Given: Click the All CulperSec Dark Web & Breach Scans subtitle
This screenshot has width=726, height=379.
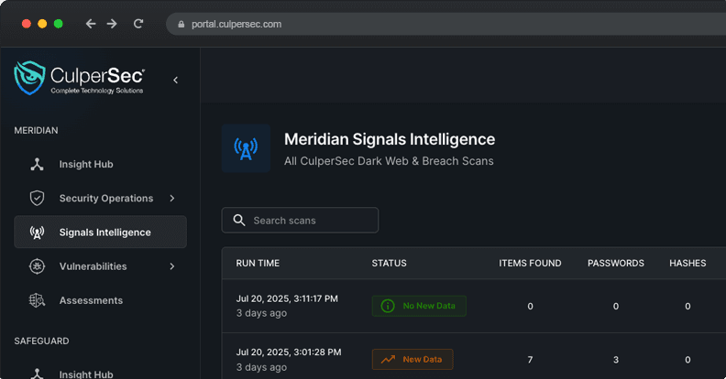Looking at the screenshot, I should click(389, 161).
